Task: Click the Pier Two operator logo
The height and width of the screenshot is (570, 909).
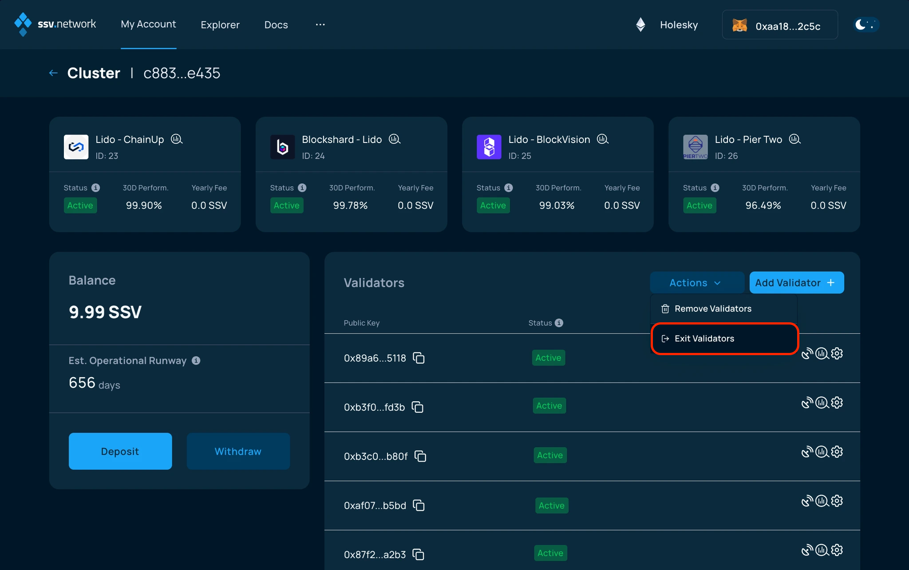Action: pos(695,147)
